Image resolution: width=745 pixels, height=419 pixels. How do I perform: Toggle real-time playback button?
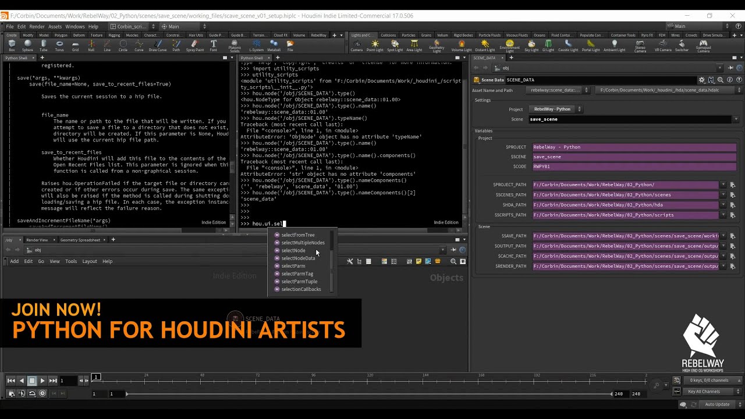pos(42,393)
